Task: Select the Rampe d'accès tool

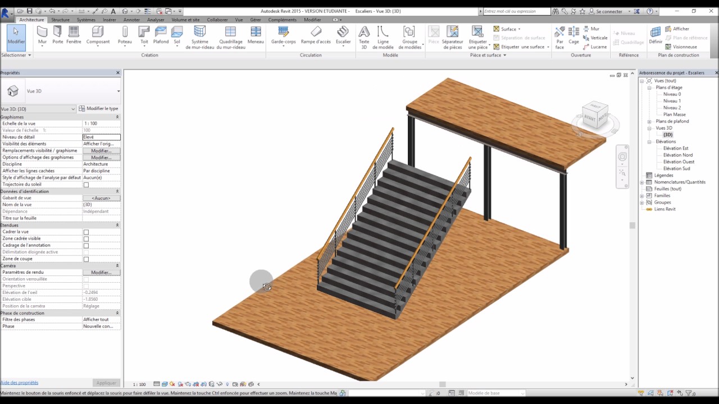Action: coord(316,36)
